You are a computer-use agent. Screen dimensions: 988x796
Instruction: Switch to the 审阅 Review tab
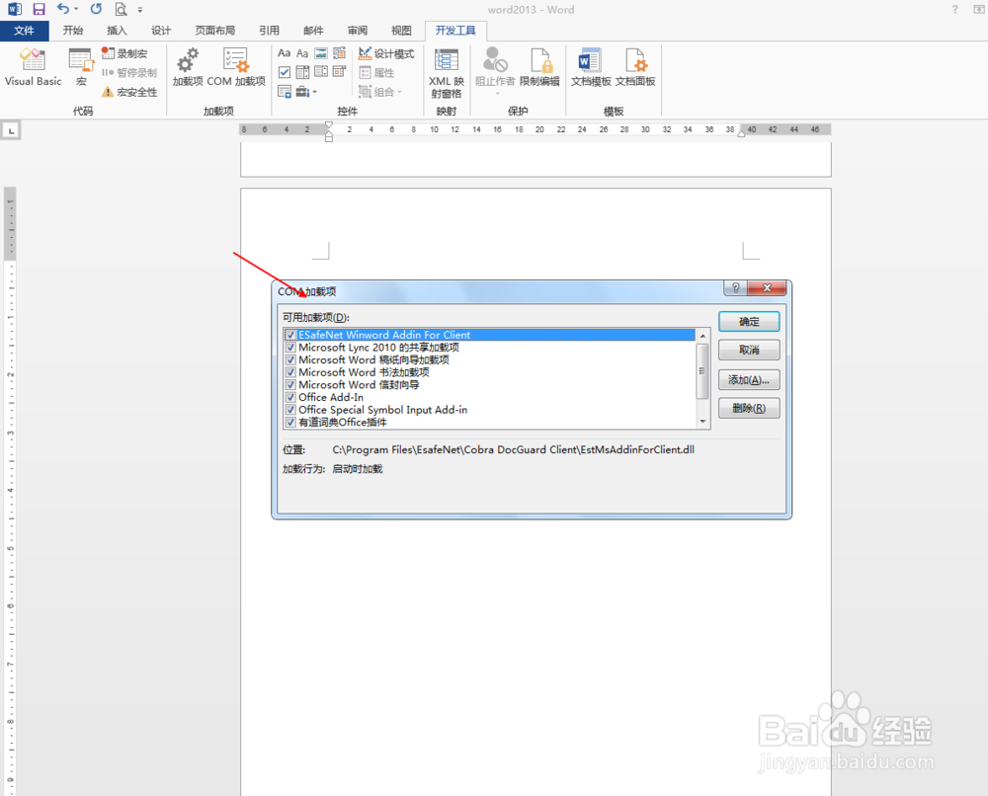358,31
